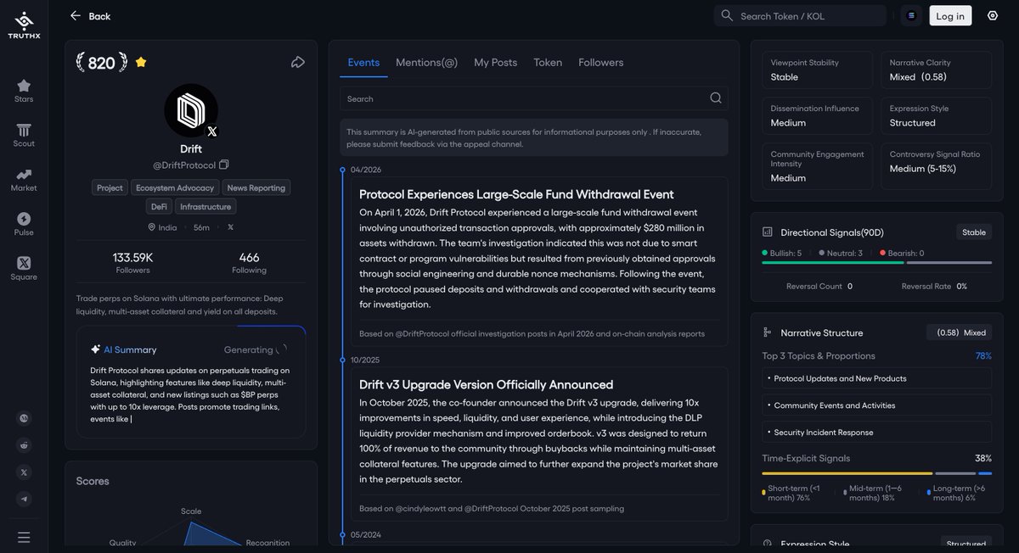Select the Security Incident Response topic

pos(877,432)
